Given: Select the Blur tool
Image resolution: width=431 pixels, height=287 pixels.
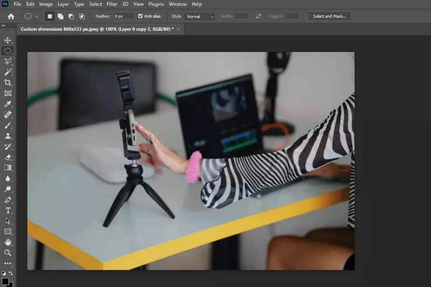Looking at the screenshot, I should pos(8,179).
